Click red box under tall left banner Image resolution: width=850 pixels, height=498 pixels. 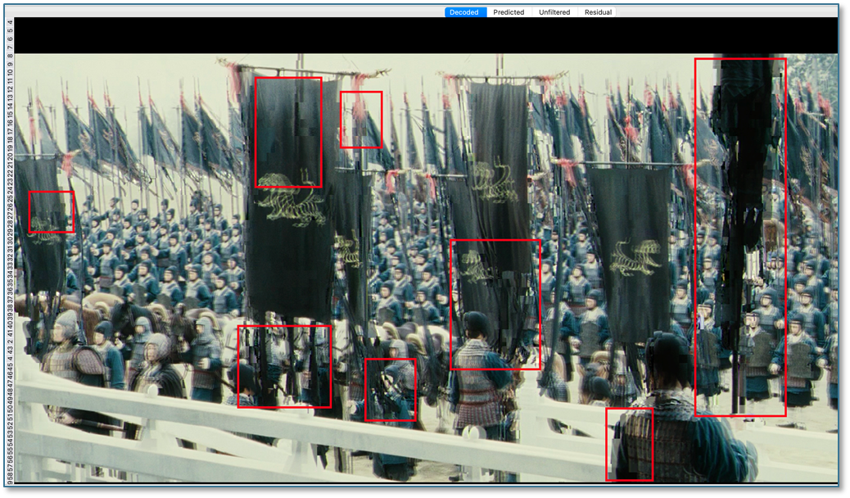point(284,366)
